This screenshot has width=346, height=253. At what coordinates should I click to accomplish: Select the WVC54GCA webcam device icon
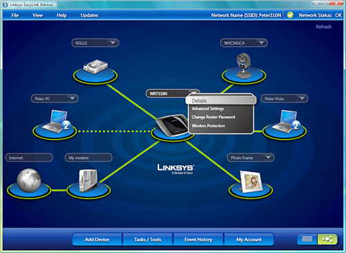pyautogui.click(x=244, y=66)
